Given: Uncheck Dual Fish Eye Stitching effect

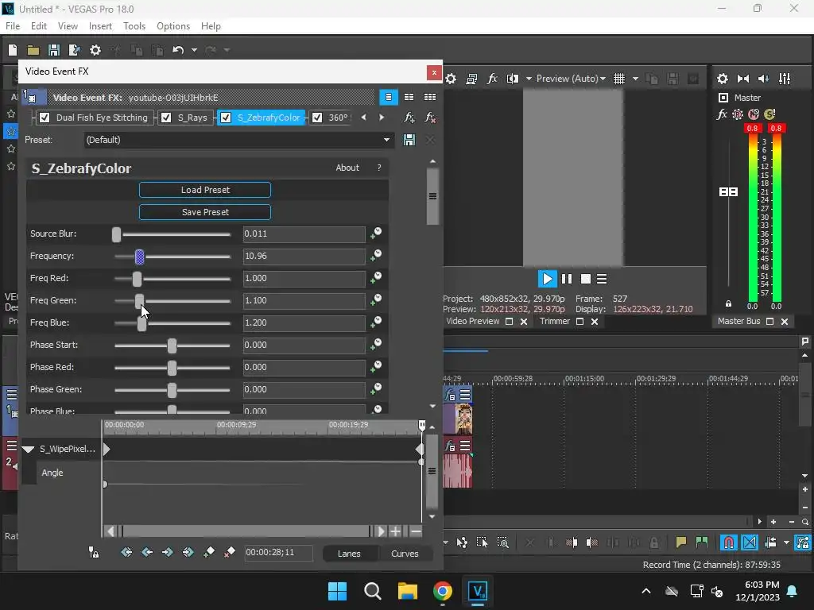Looking at the screenshot, I should (45, 118).
